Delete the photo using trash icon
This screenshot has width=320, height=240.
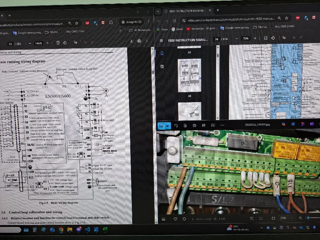185,125
